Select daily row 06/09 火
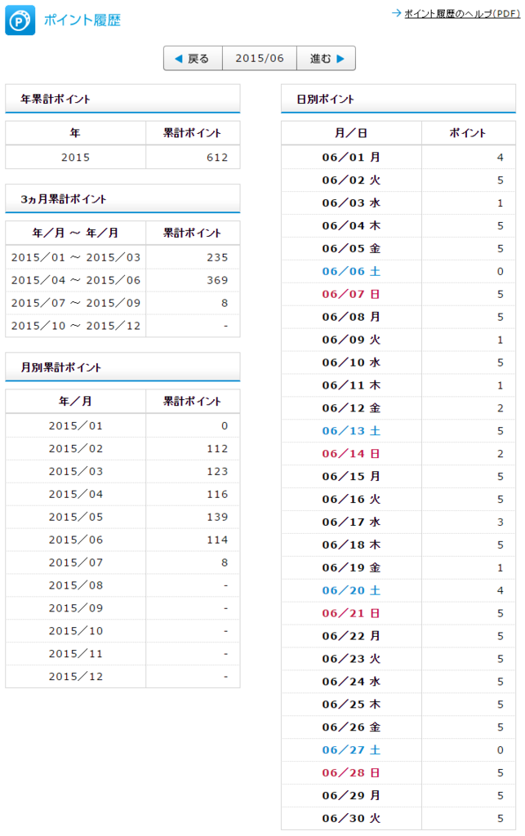The height and width of the screenshot is (836, 525). point(398,340)
